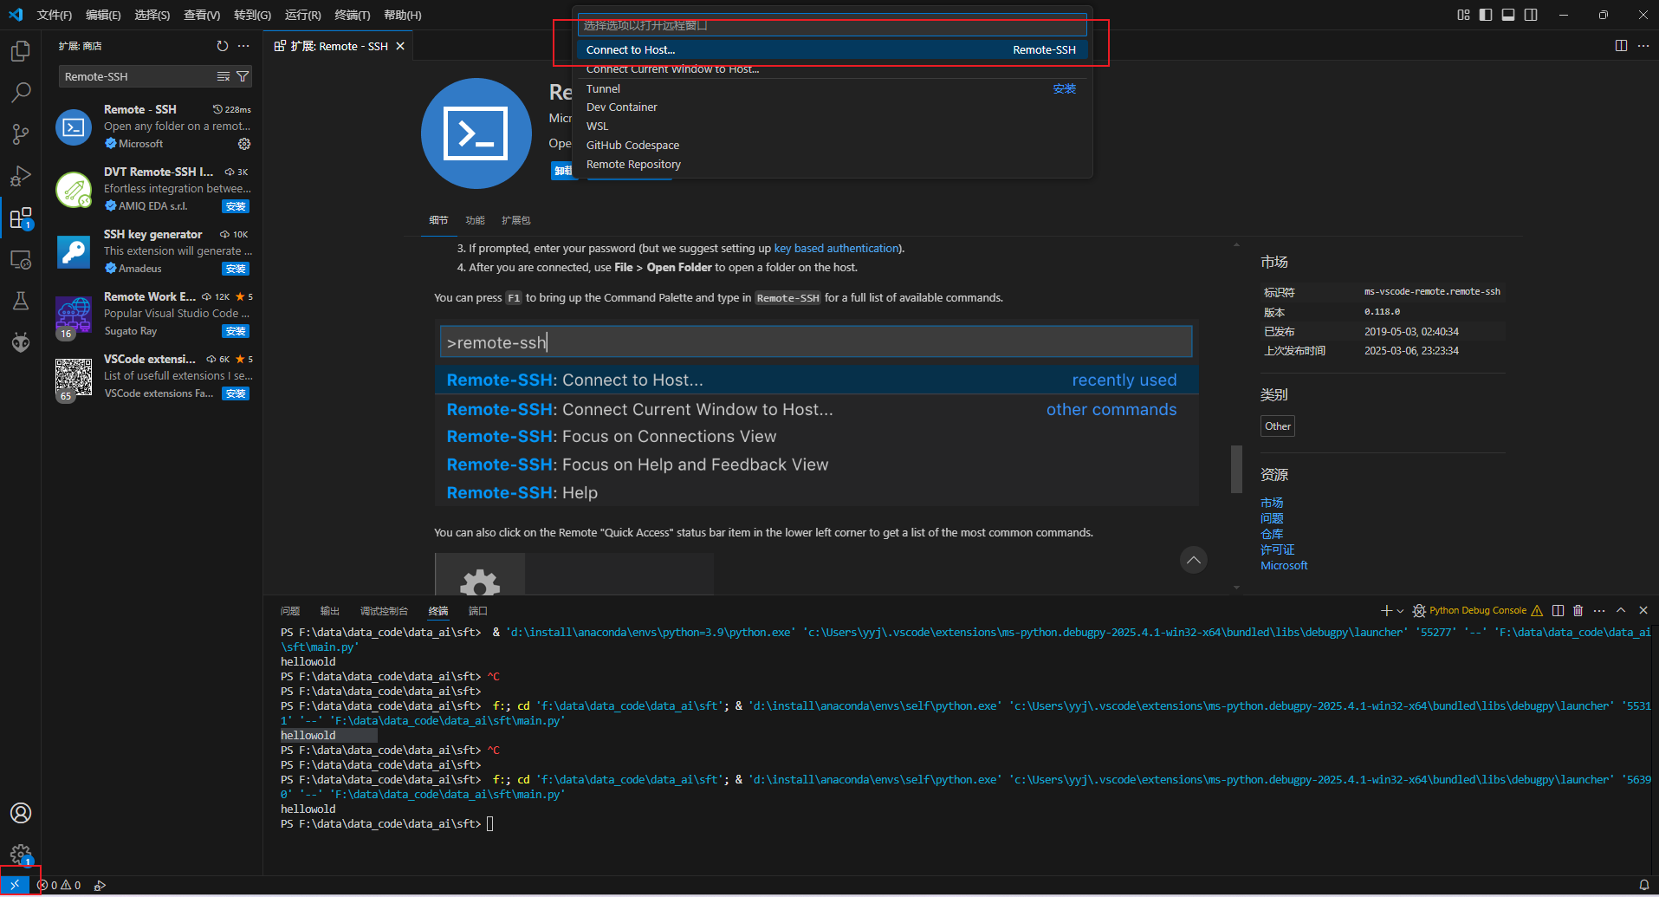
Task: Clear the extensions search results
Action: coord(223,76)
